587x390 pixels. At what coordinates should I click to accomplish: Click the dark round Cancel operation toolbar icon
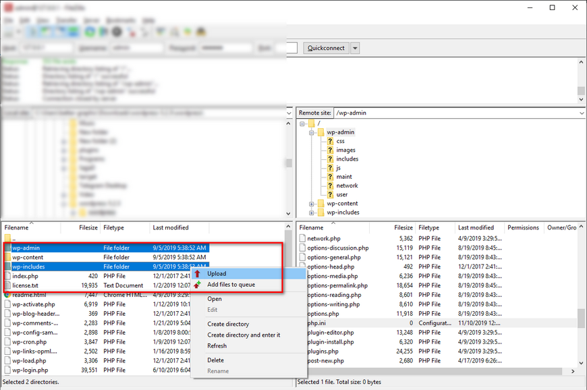(117, 32)
